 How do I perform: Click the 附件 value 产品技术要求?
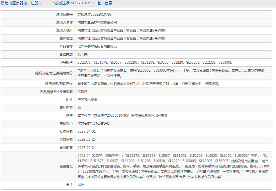click(x=87, y=100)
